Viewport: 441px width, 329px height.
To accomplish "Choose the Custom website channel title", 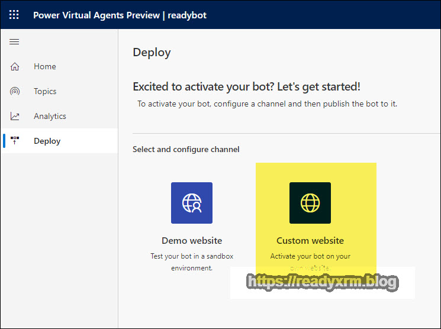I will [x=310, y=241].
